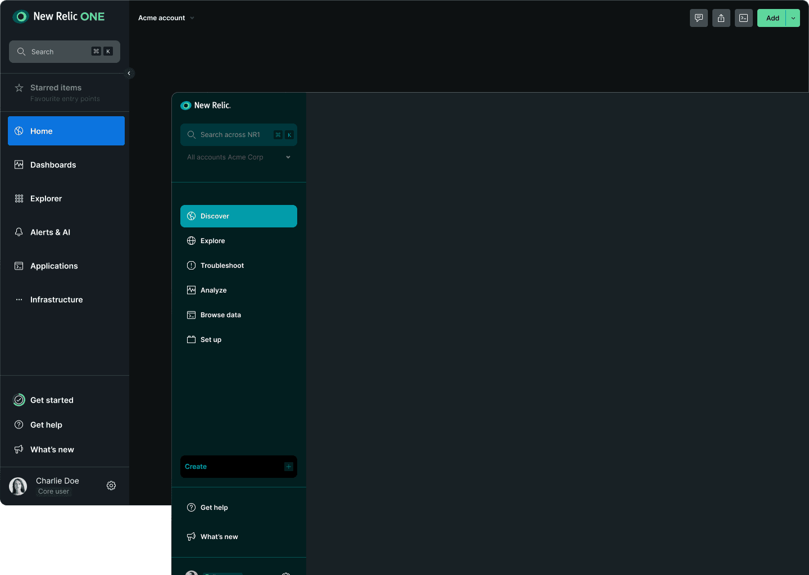Click the Explorer grid icon
809x575 pixels.
point(19,198)
